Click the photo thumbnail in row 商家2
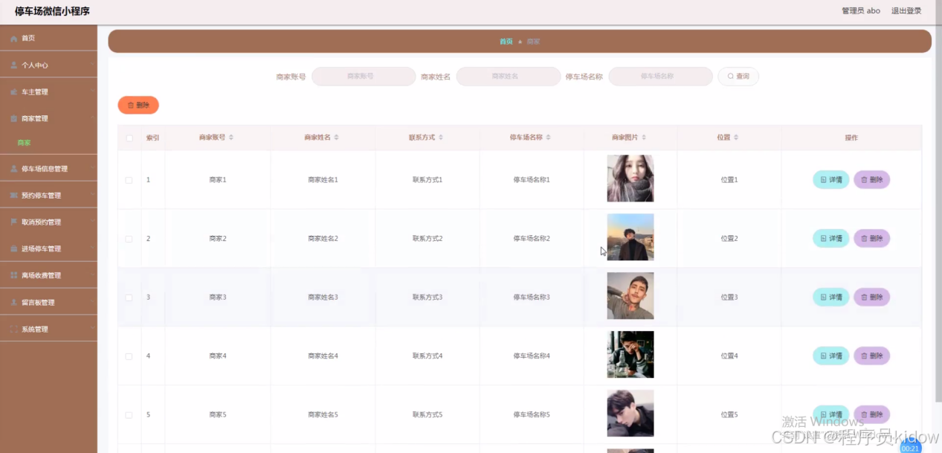 click(x=630, y=237)
